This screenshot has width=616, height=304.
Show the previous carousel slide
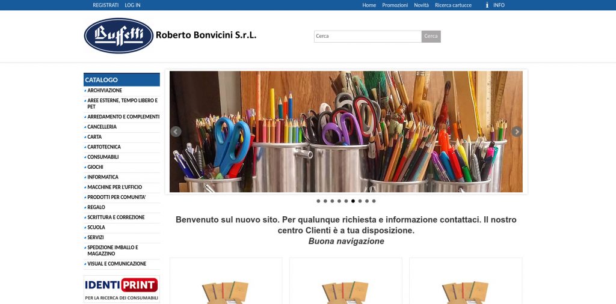point(176,132)
